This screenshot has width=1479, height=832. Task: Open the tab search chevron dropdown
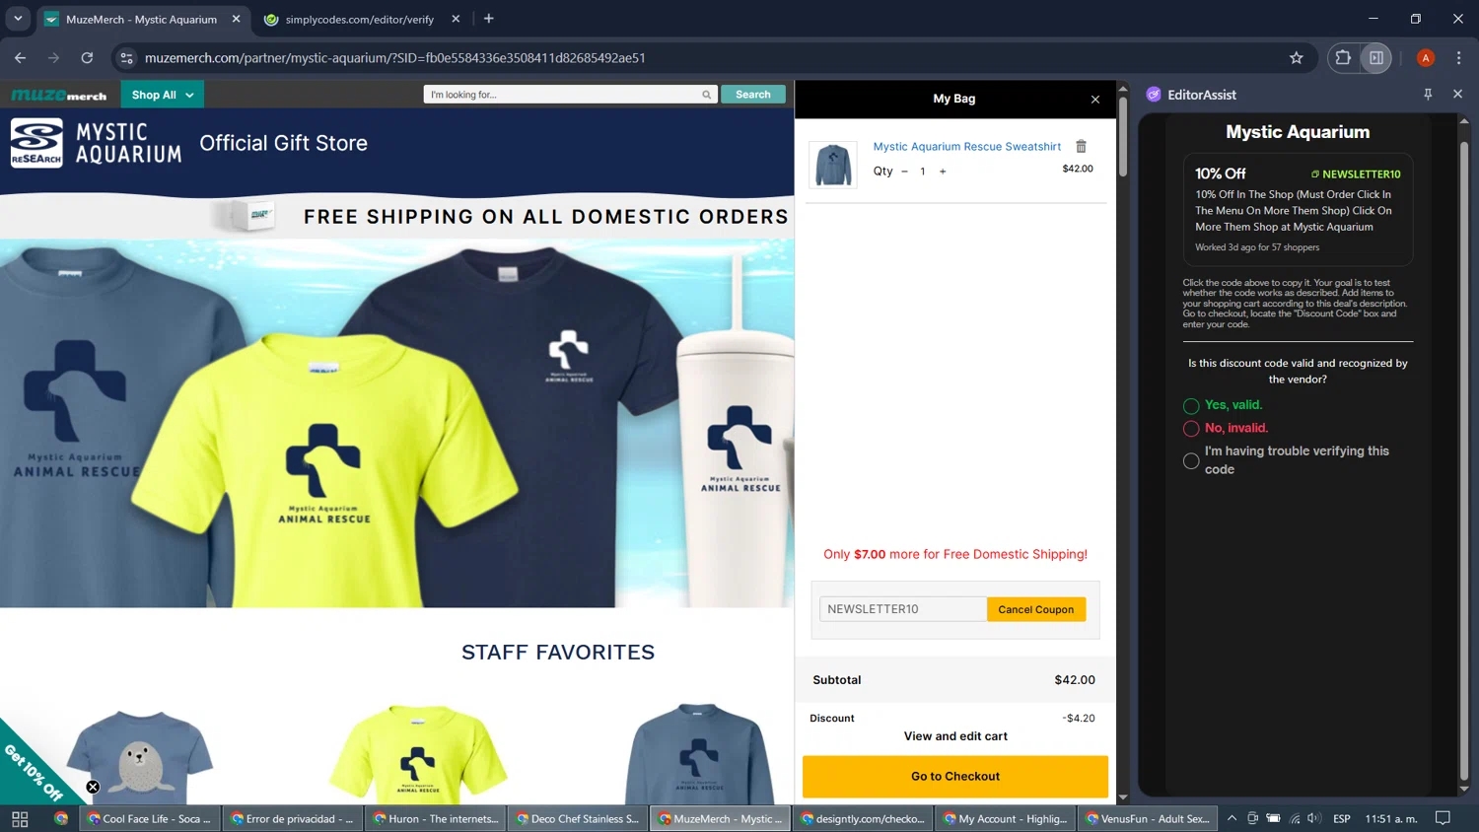click(x=18, y=19)
